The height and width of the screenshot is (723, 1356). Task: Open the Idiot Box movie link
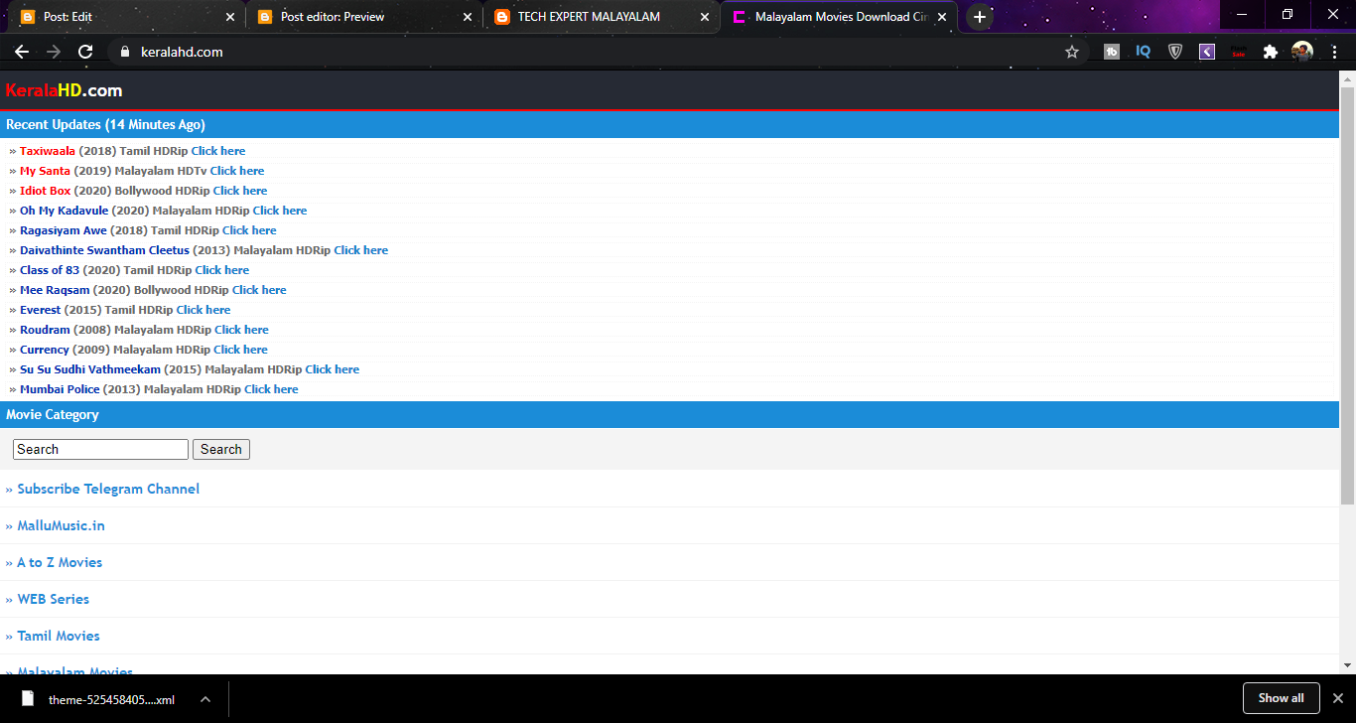pos(46,191)
